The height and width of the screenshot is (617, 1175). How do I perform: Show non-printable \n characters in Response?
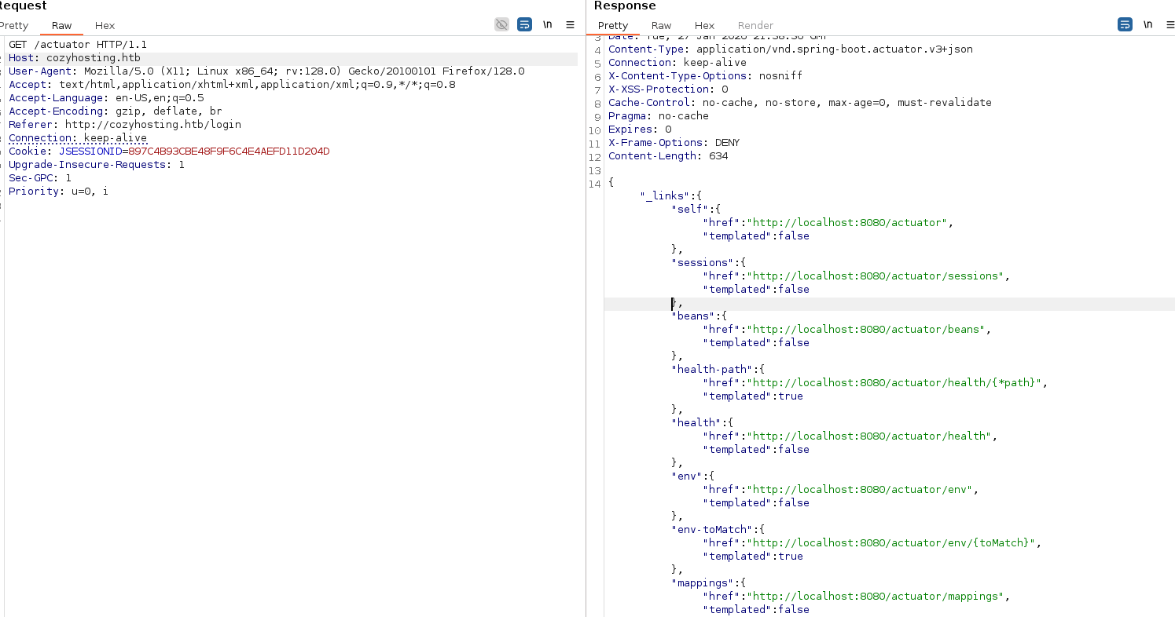1147,24
